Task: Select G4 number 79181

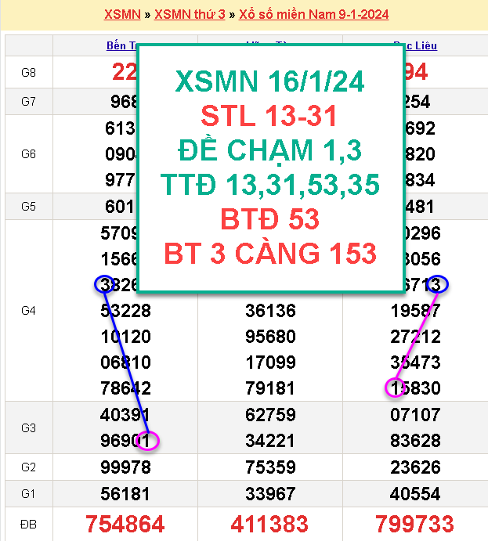Action: click(x=270, y=388)
